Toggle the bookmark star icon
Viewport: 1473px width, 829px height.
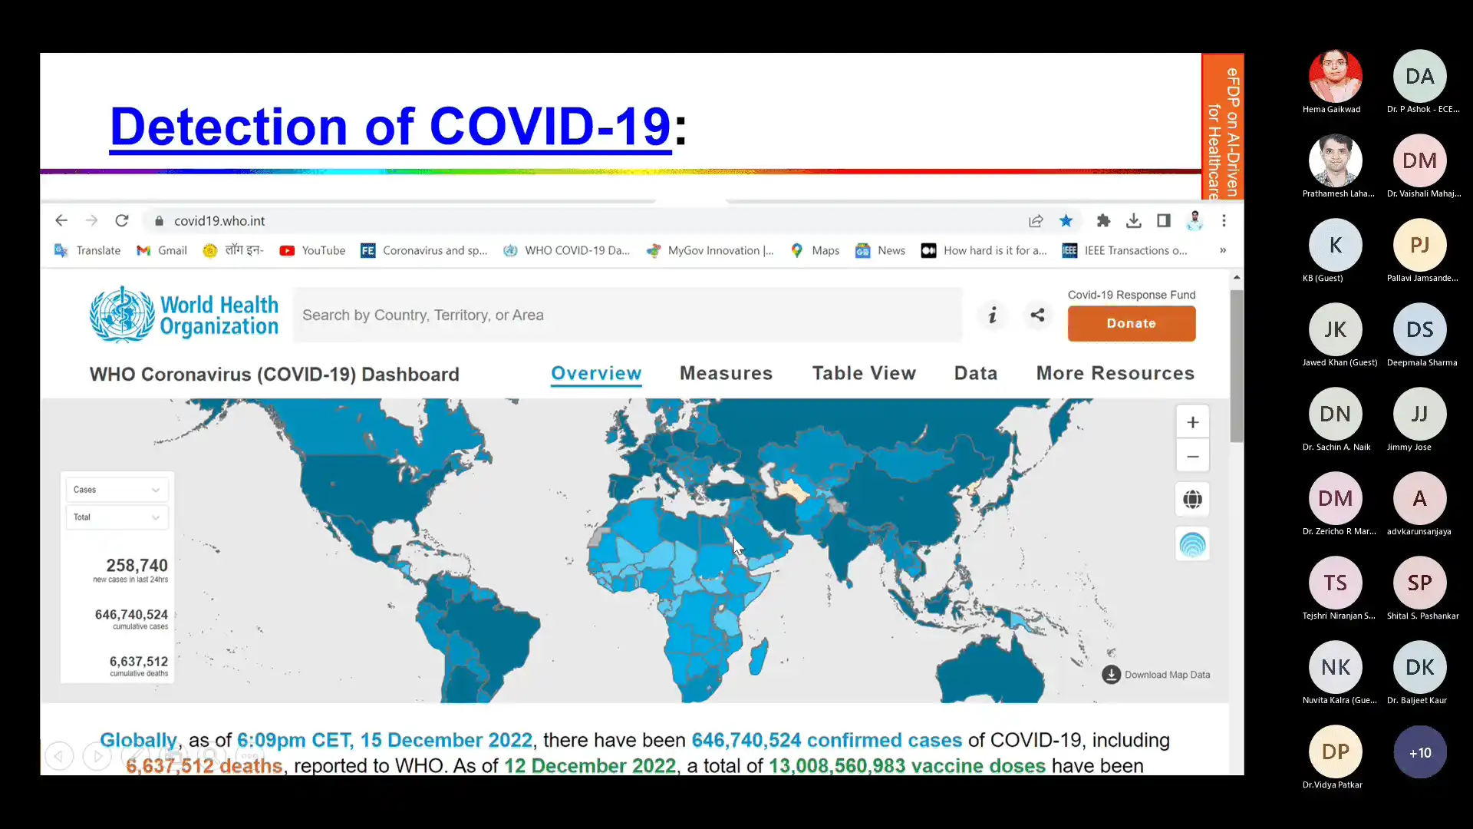1066,221
